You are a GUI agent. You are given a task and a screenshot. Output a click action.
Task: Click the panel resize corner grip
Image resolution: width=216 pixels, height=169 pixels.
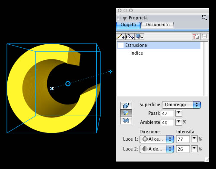tap(206, 160)
